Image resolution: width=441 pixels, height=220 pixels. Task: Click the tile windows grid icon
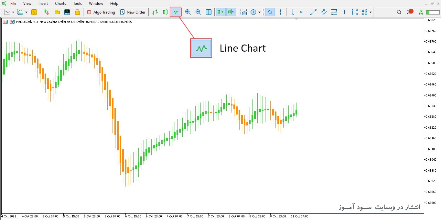209,12
